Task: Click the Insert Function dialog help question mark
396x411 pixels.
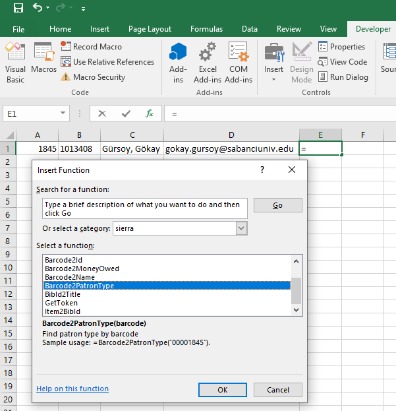Action: pyautogui.click(x=262, y=170)
